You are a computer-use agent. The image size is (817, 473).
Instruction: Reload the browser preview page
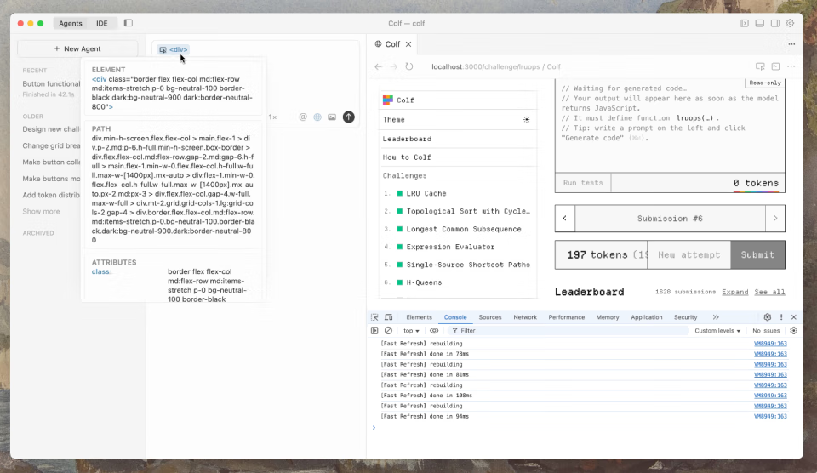tap(409, 66)
